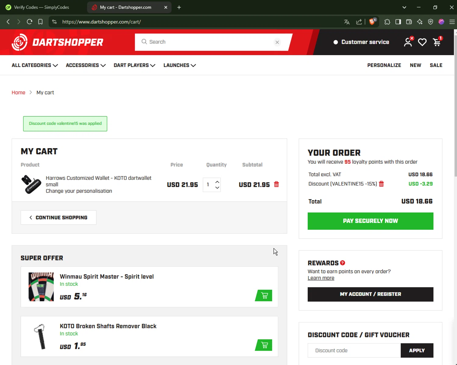This screenshot has height=365, width=457.
Task: Remove Harrows wallet with trash icon
Action: (x=276, y=184)
